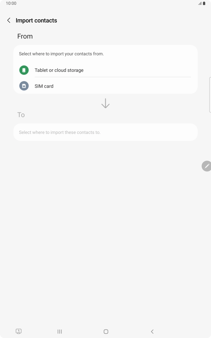The image size is (211, 338).
Task: Choose SIM card as import source
Action: pyautogui.click(x=44, y=86)
